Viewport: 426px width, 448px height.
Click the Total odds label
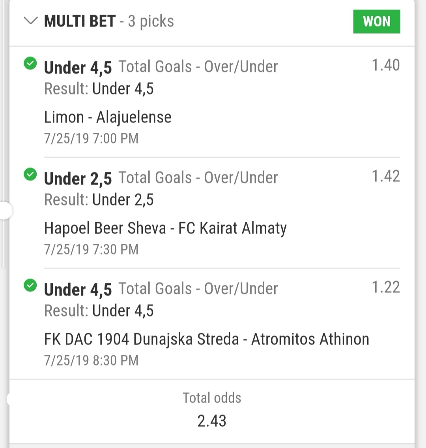pos(212,398)
